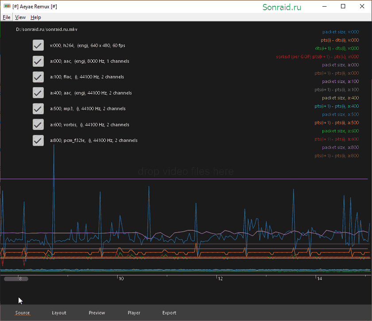Click the packet size v:000 legend entry
Image resolution: width=372 pixels, height=321 pixels.
coord(341,32)
